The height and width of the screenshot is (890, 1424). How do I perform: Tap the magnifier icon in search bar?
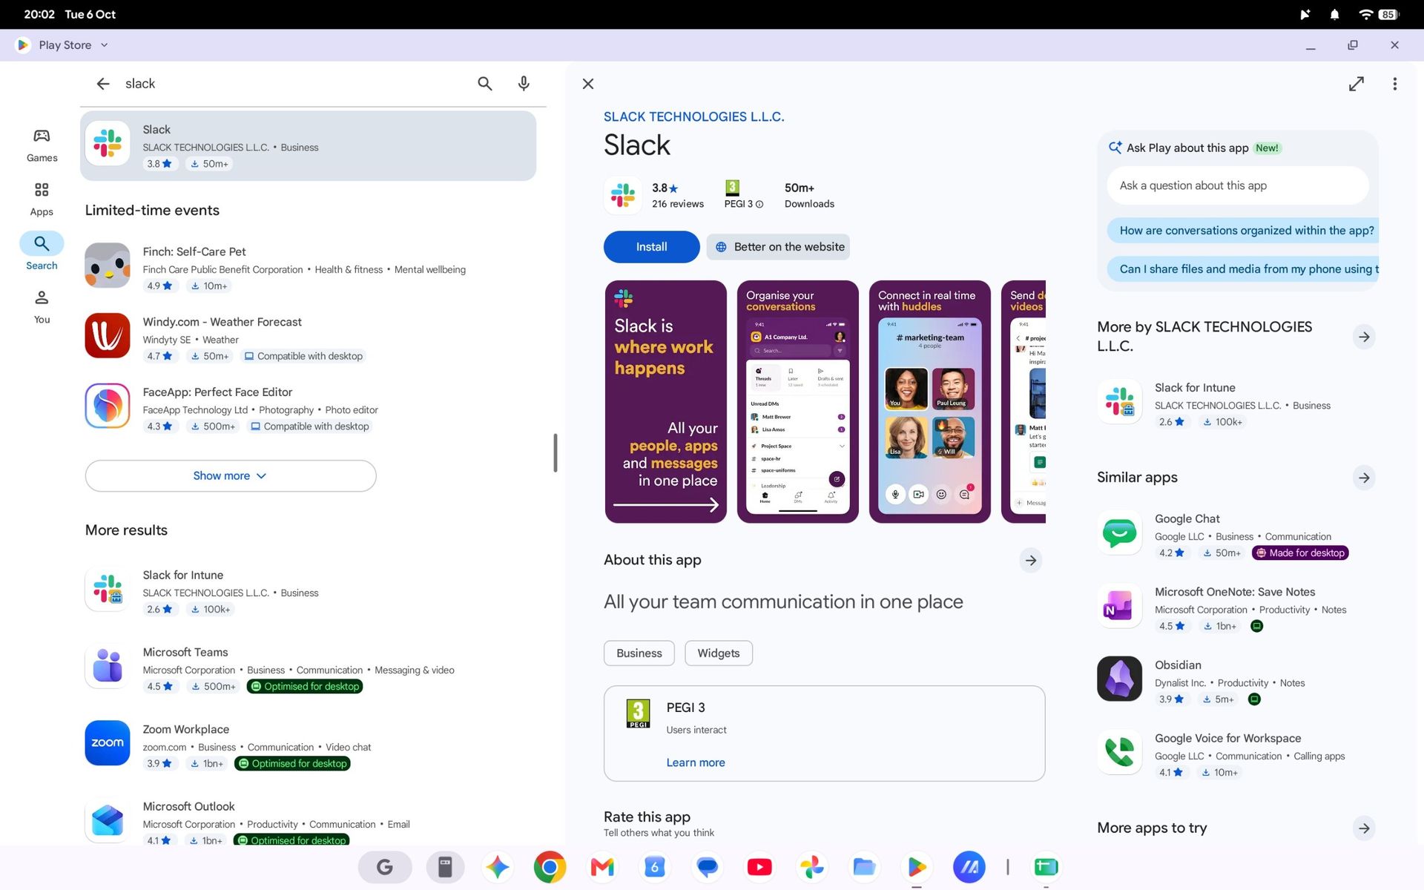click(484, 84)
